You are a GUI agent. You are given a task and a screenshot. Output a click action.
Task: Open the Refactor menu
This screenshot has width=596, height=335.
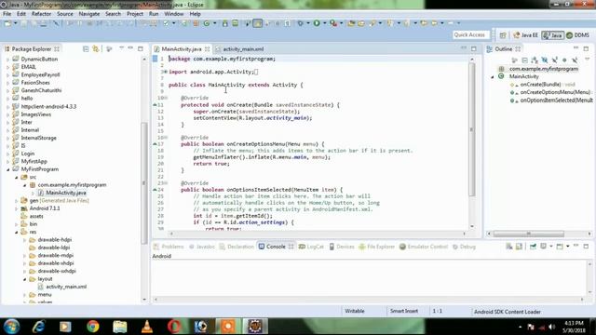tap(41, 14)
